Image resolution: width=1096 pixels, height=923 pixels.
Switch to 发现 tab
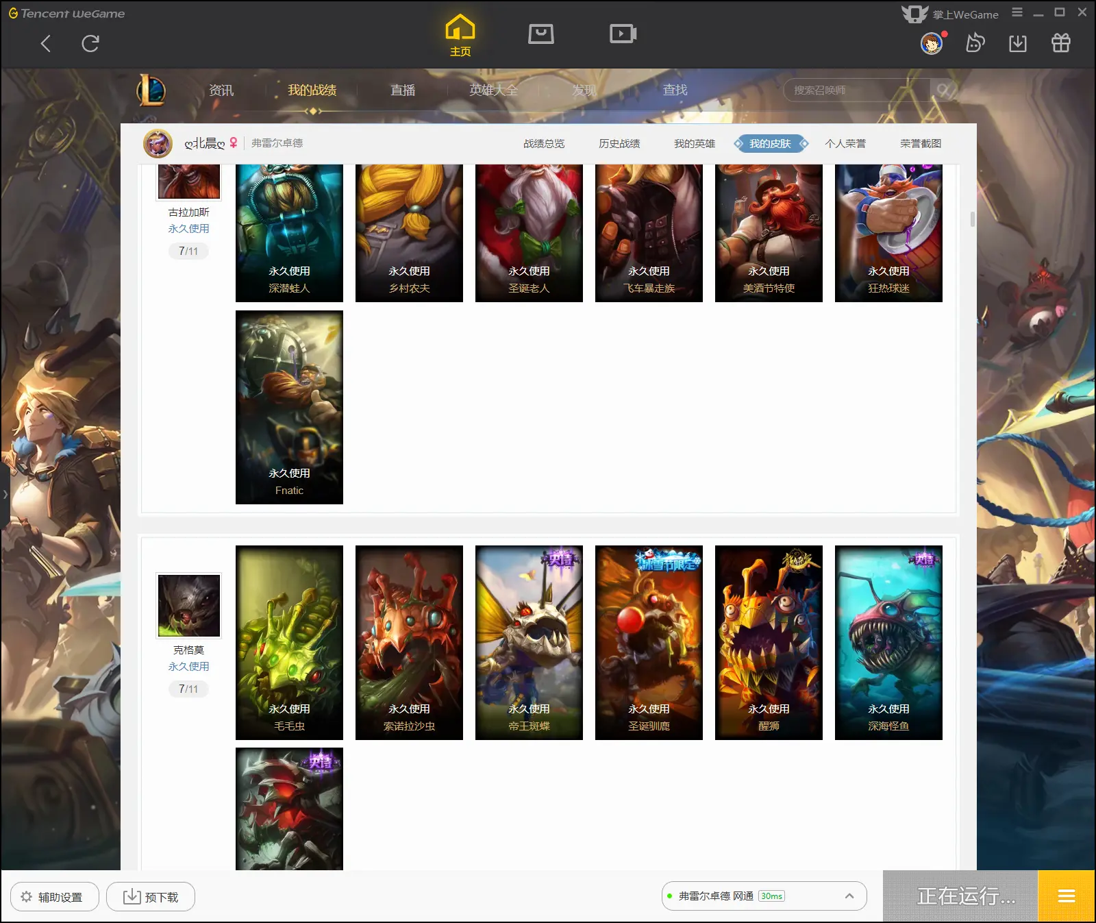(584, 90)
